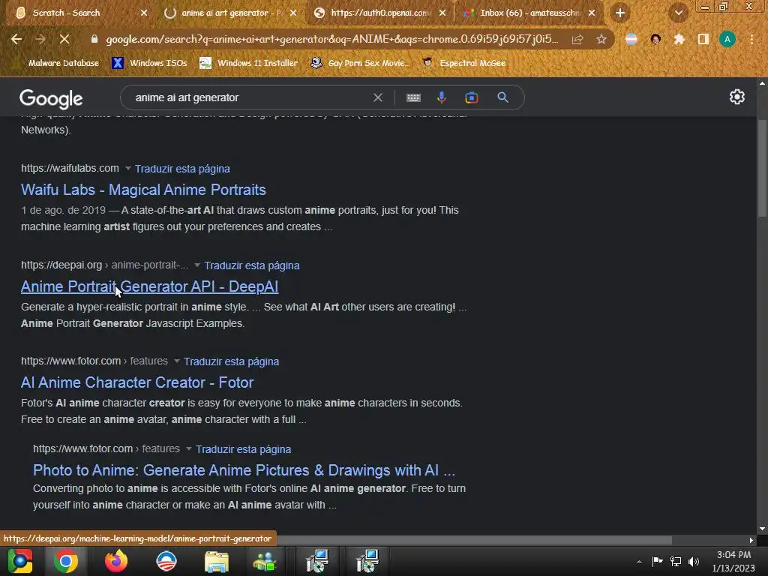Stop loading the page with X button
The image size is (768, 576).
click(64, 39)
